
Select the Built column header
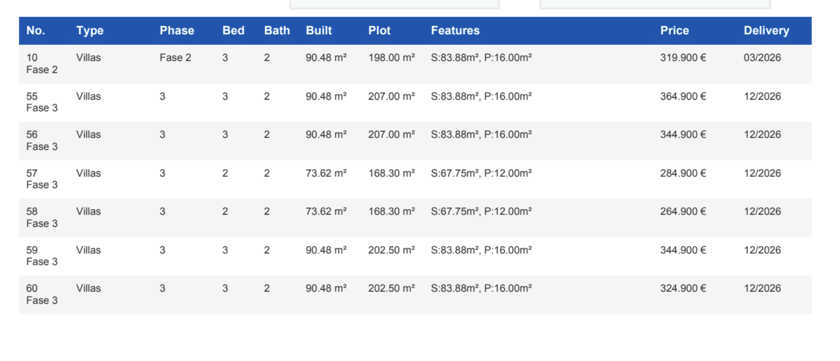pyautogui.click(x=319, y=31)
